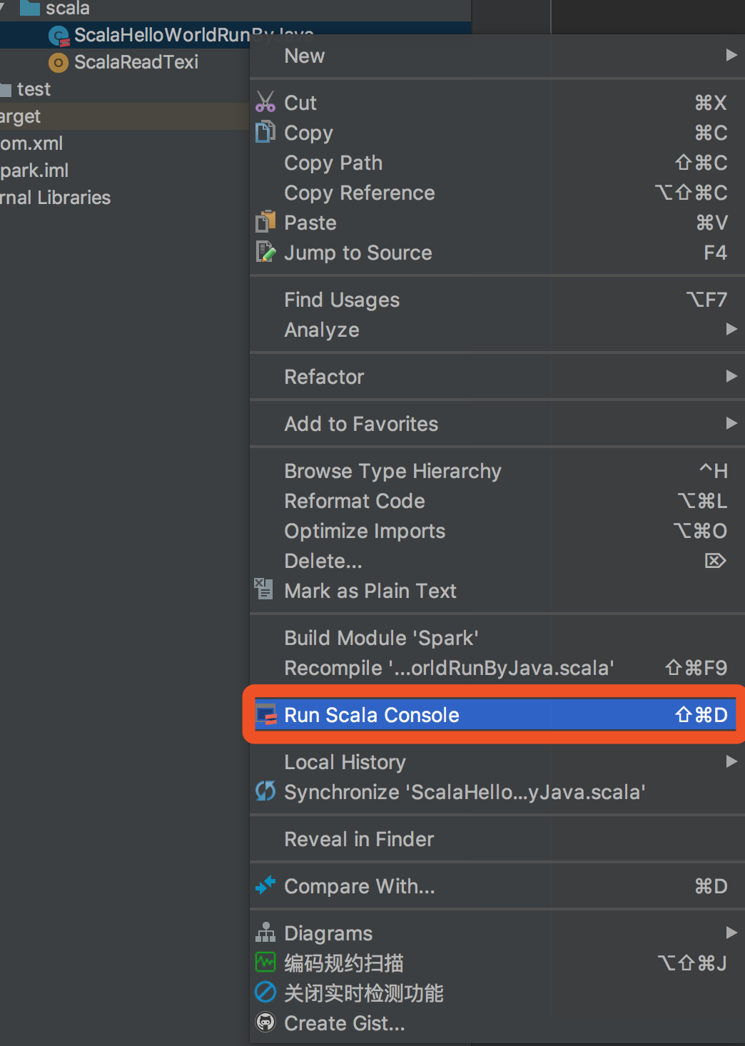Click the Run Scala Console icon

tap(265, 714)
